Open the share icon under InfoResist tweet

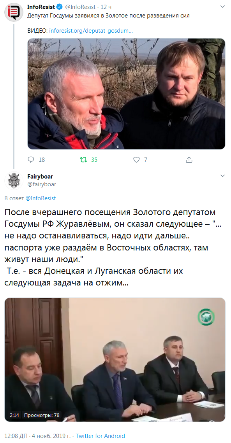coord(189,159)
